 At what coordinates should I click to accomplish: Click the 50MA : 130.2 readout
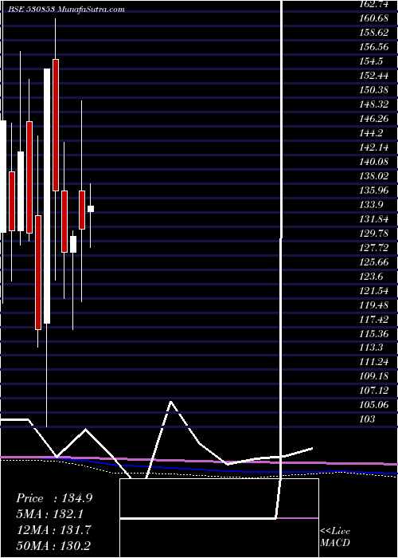pos(53,545)
